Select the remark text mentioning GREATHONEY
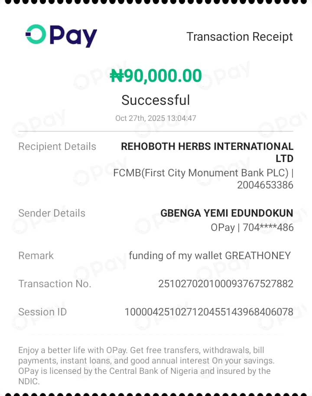The height and width of the screenshot is (396, 312). pyautogui.click(x=210, y=256)
